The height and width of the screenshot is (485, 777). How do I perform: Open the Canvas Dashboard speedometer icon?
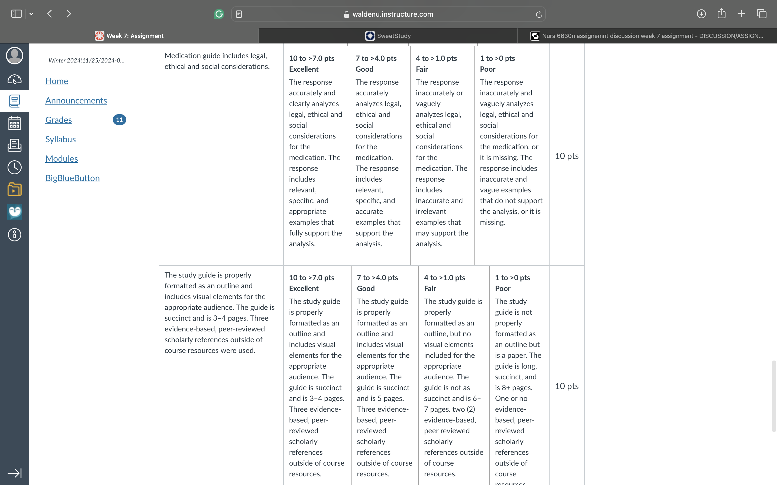tap(15, 79)
